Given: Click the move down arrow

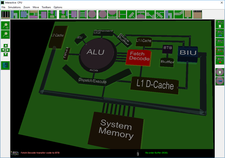Looking at the screenshot, I should tap(6, 54).
